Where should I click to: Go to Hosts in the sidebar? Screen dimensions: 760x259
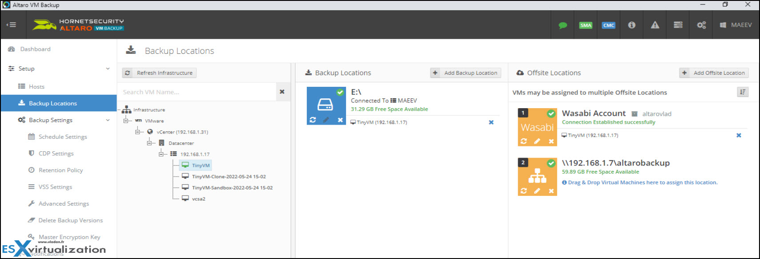36,87
